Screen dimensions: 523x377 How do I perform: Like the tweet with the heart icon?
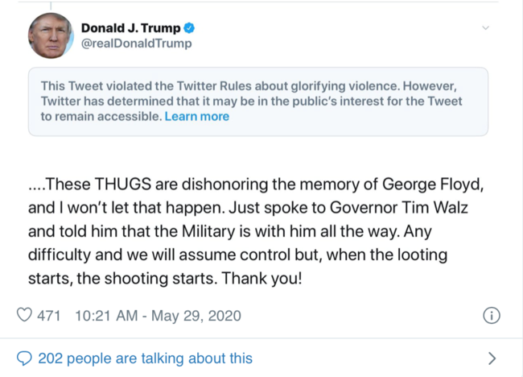tap(25, 315)
